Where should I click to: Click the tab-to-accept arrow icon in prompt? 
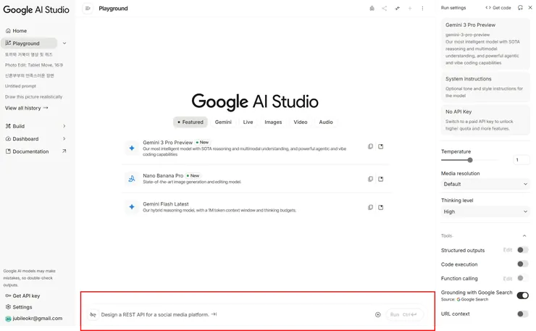click(x=214, y=314)
